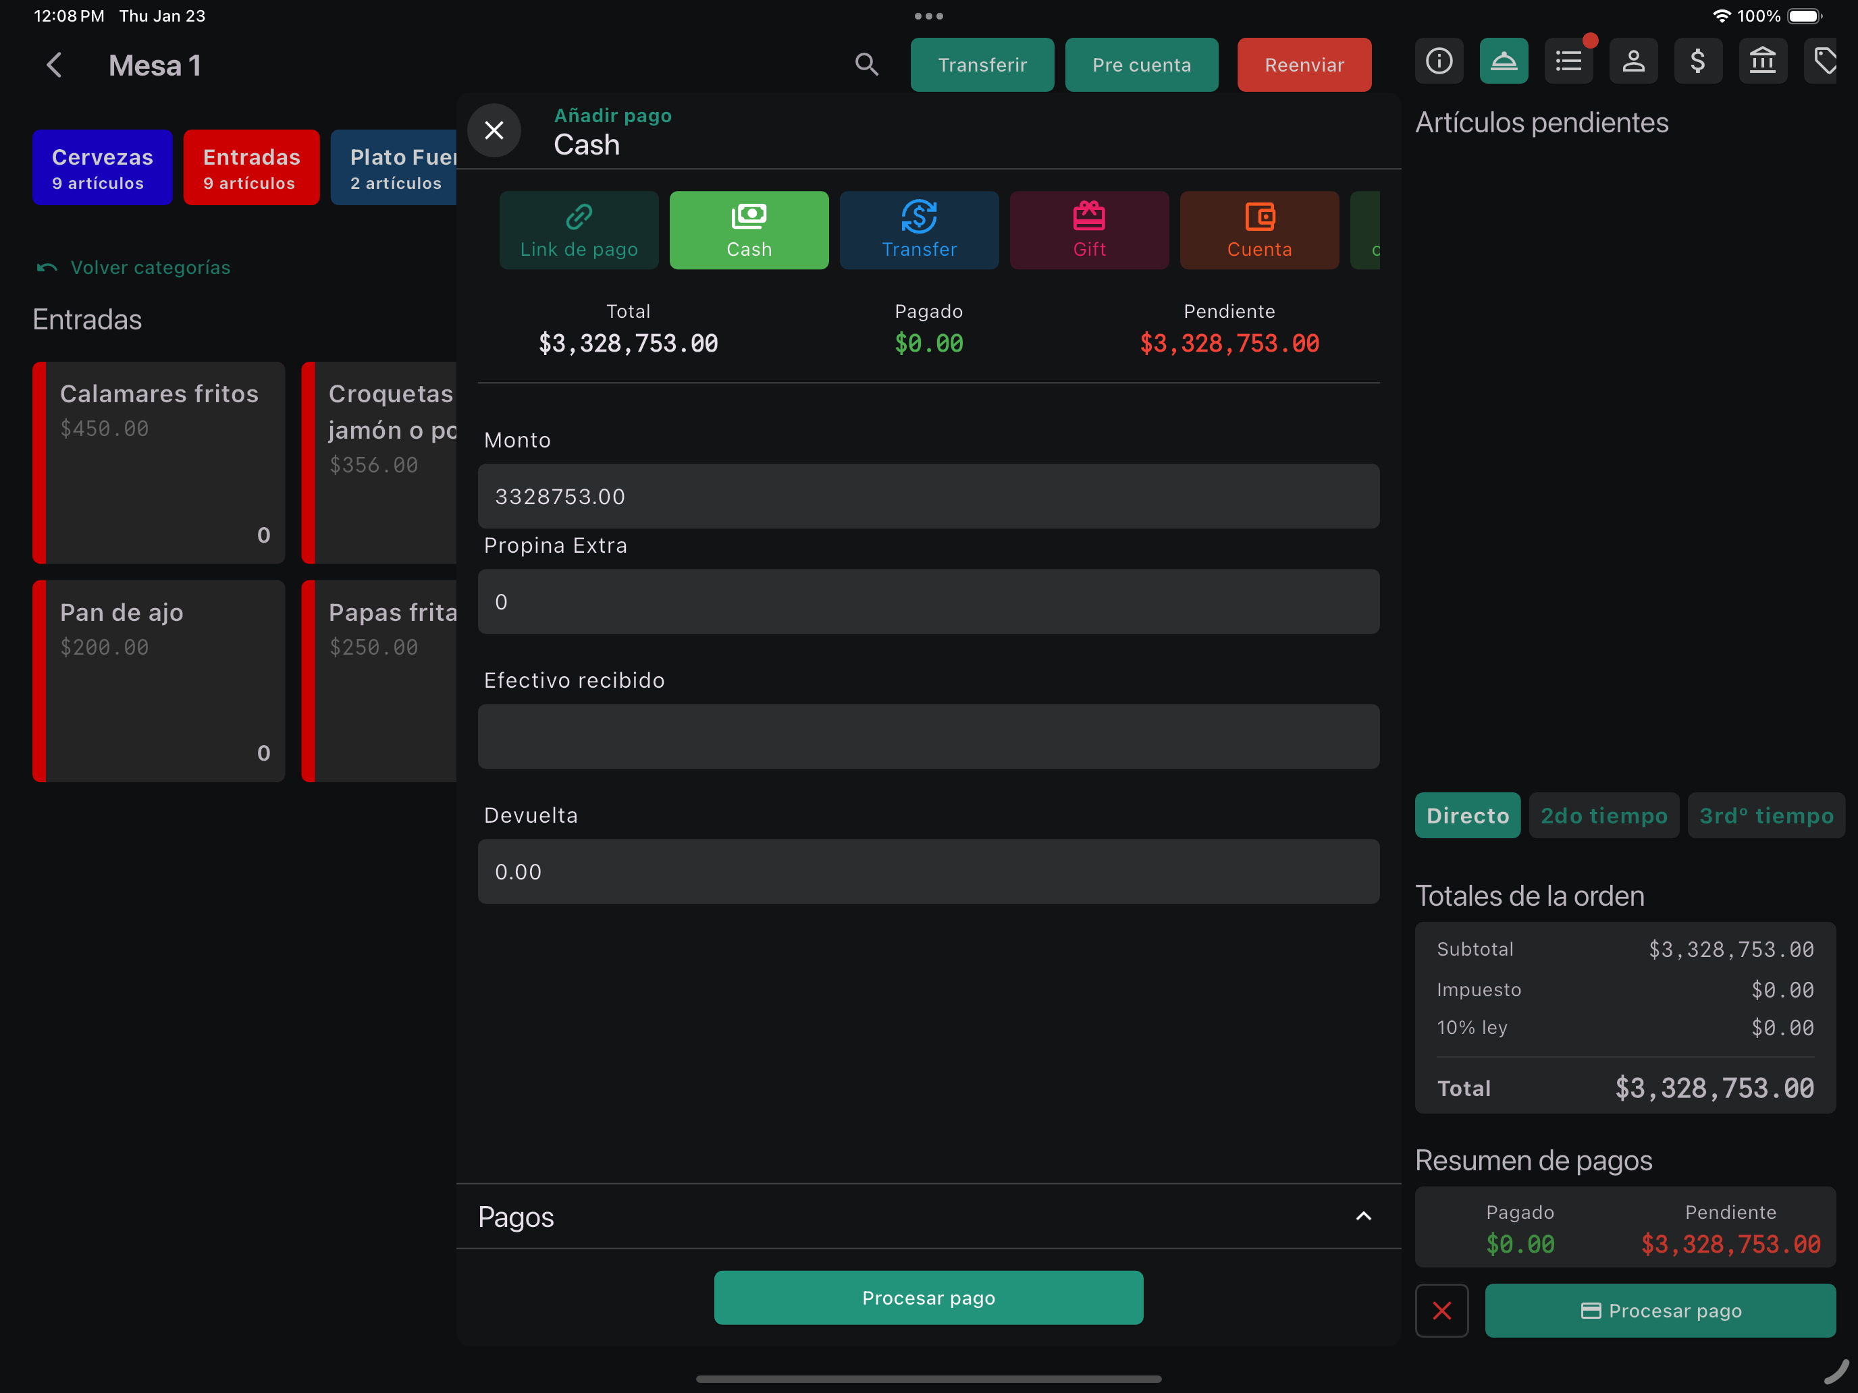Close the Añadir pago dialog
Image resolution: width=1858 pixels, height=1393 pixels.
click(494, 130)
